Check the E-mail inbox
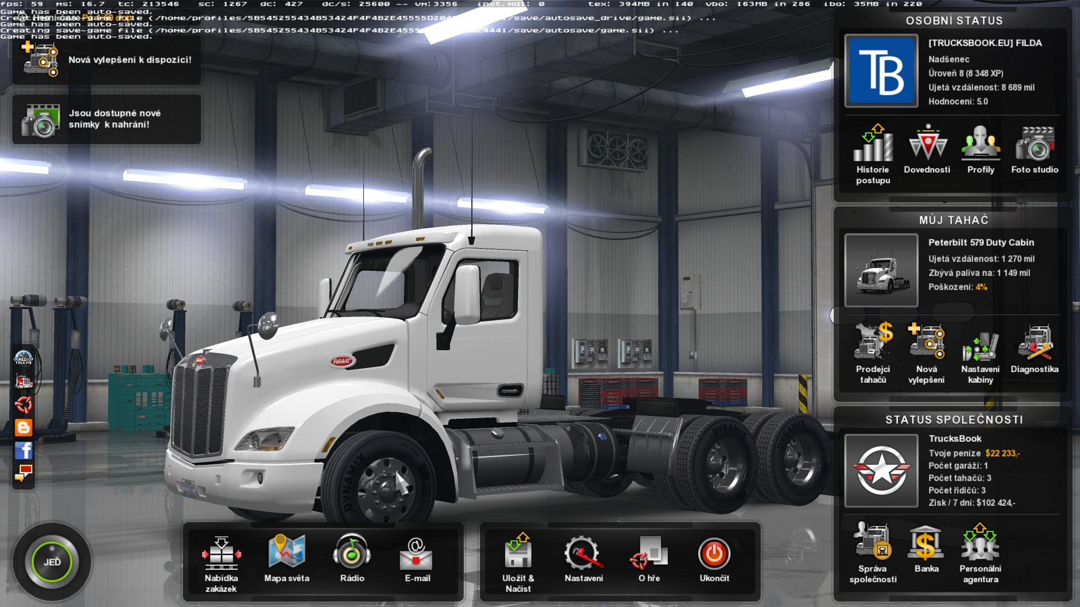1080x607 pixels. [417, 559]
